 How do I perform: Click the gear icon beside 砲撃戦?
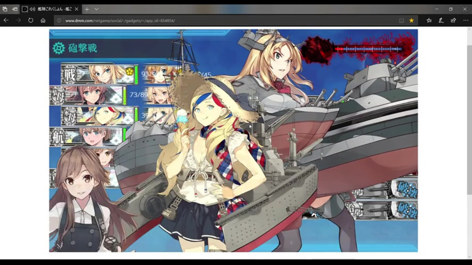[x=59, y=48]
